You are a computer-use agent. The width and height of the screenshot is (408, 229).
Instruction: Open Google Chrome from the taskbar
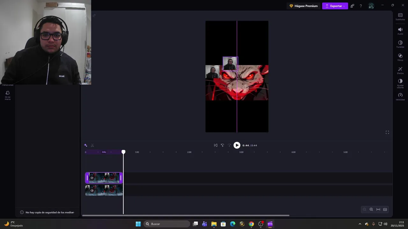pyautogui.click(x=251, y=224)
